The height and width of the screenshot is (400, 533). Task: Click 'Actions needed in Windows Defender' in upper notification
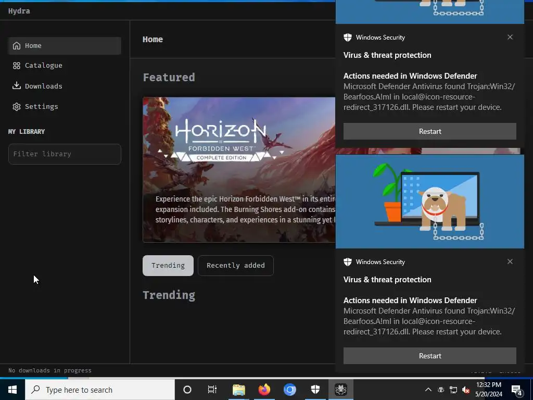coord(410,76)
